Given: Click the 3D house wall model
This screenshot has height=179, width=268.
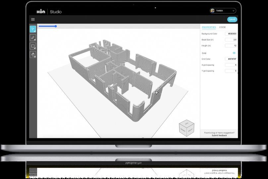Looking at the screenshot, I should coord(122,80).
